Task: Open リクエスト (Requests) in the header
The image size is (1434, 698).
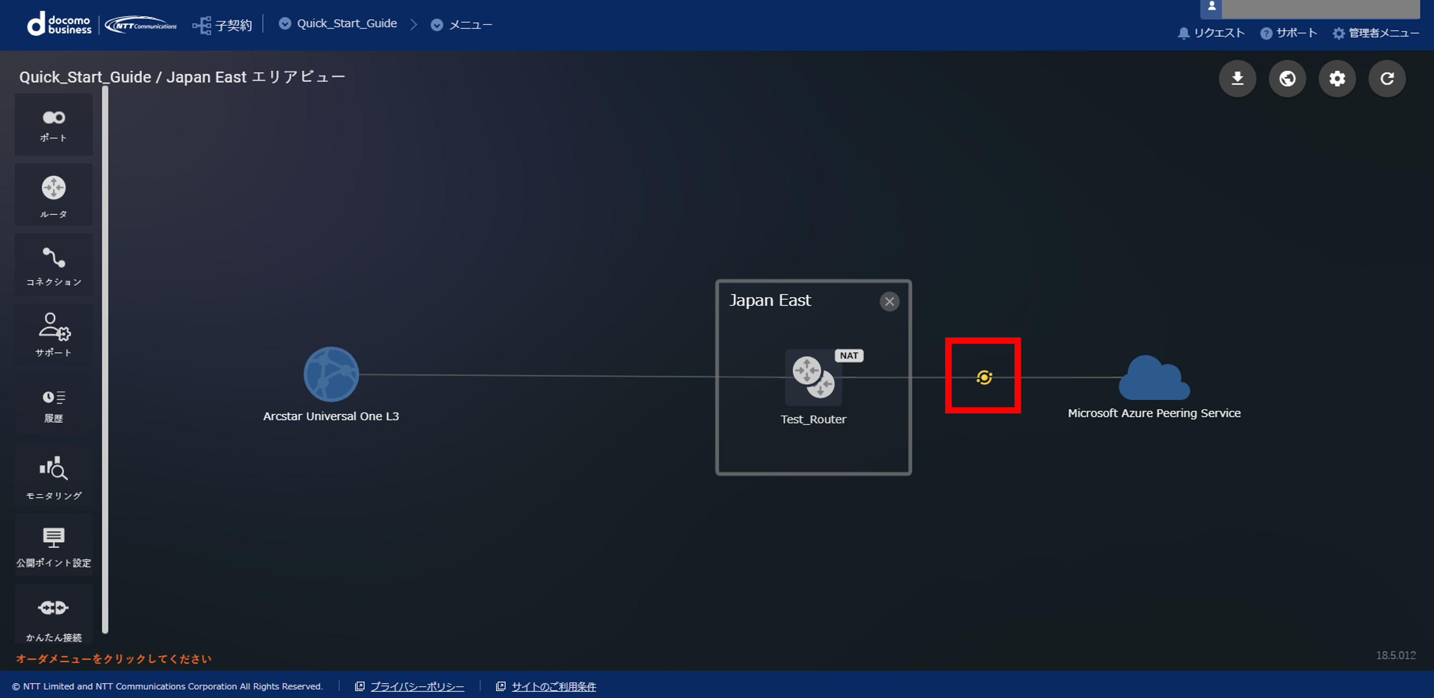Action: 1211,33
